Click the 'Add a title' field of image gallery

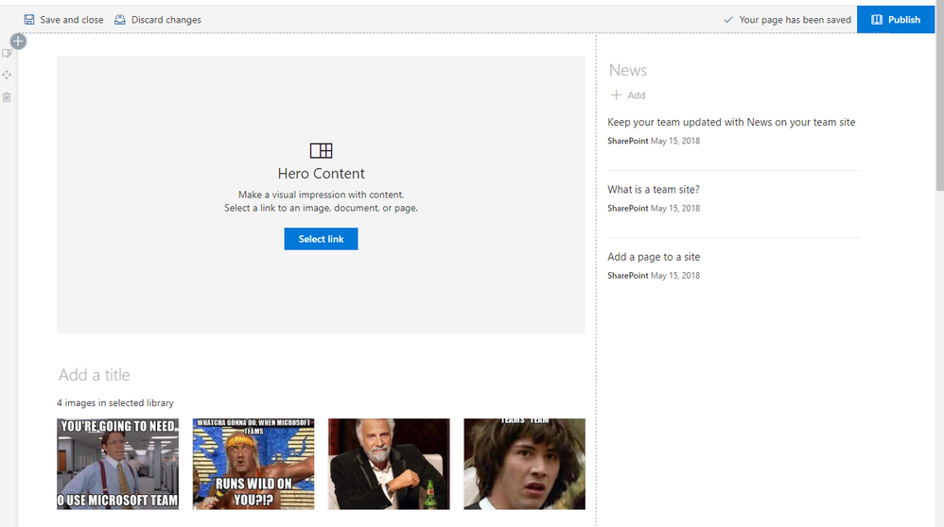coord(95,375)
